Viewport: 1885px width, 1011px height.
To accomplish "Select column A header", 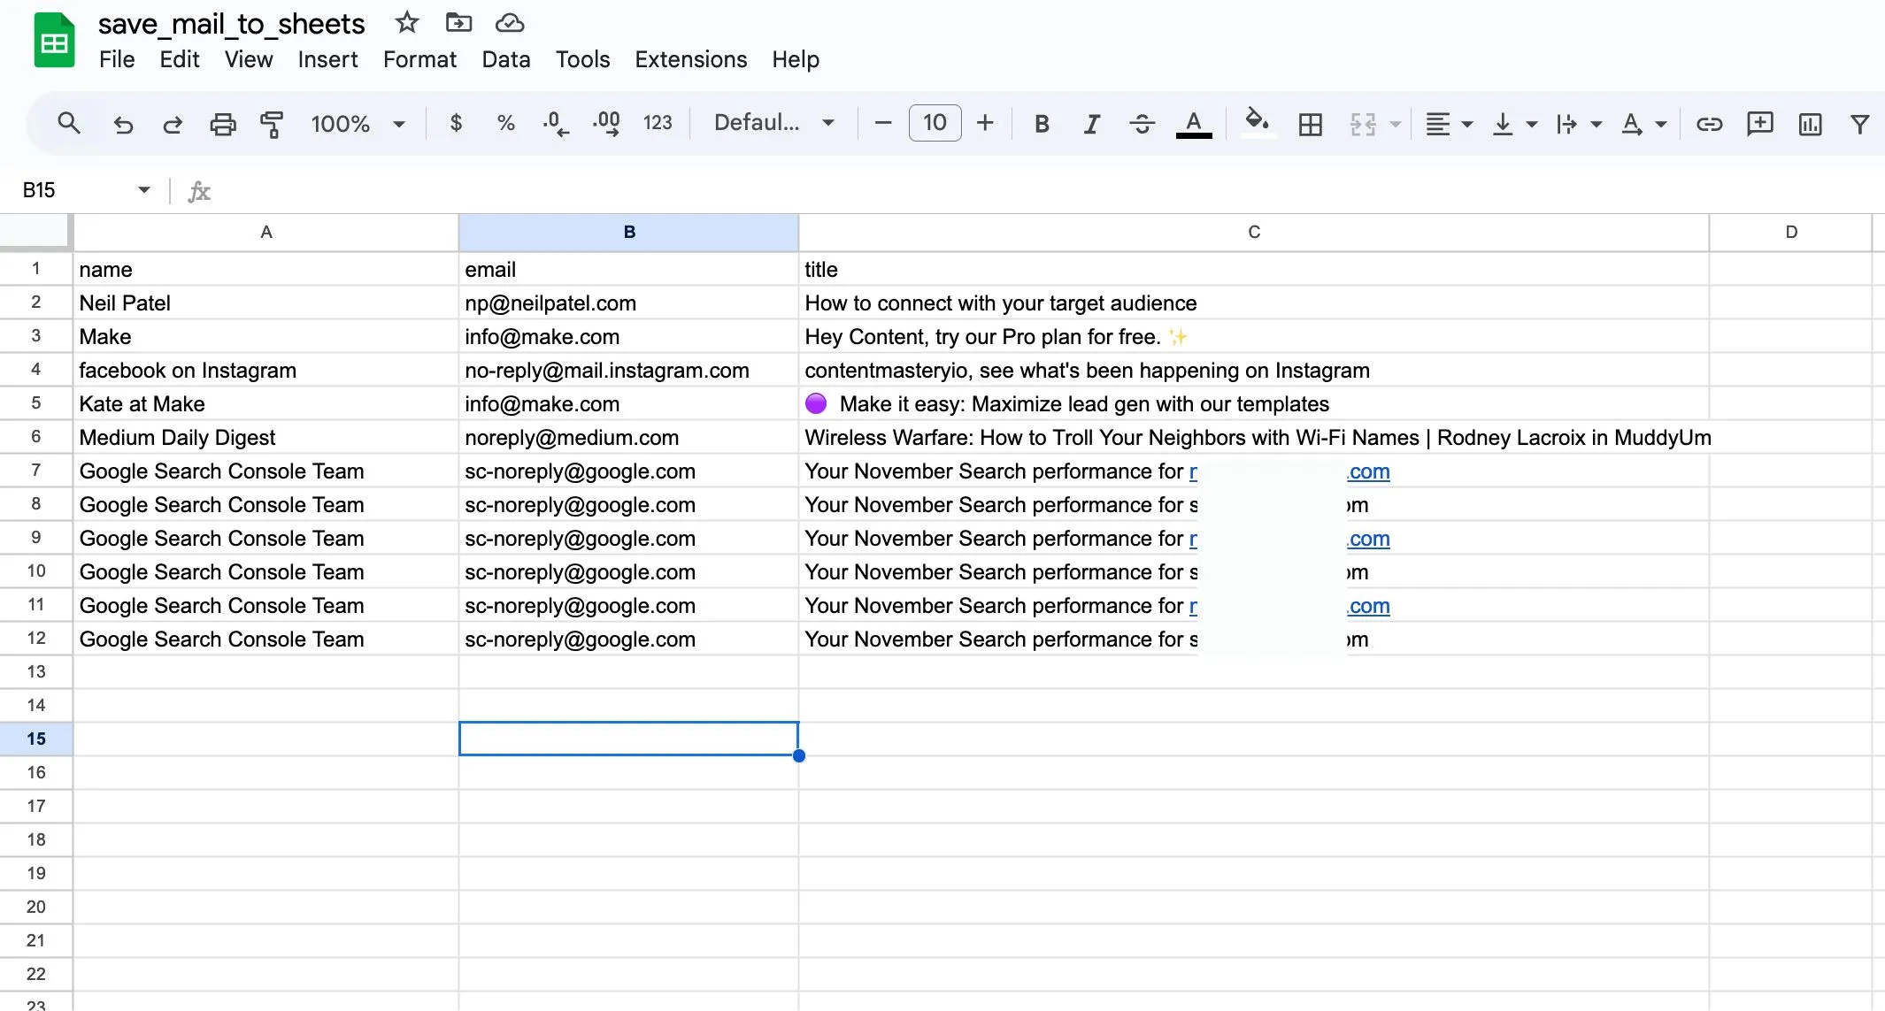I will click(x=265, y=233).
